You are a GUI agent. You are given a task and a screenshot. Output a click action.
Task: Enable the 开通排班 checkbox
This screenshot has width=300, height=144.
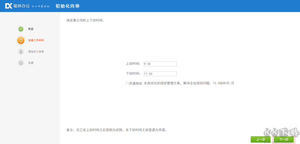pyautogui.click(x=127, y=84)
